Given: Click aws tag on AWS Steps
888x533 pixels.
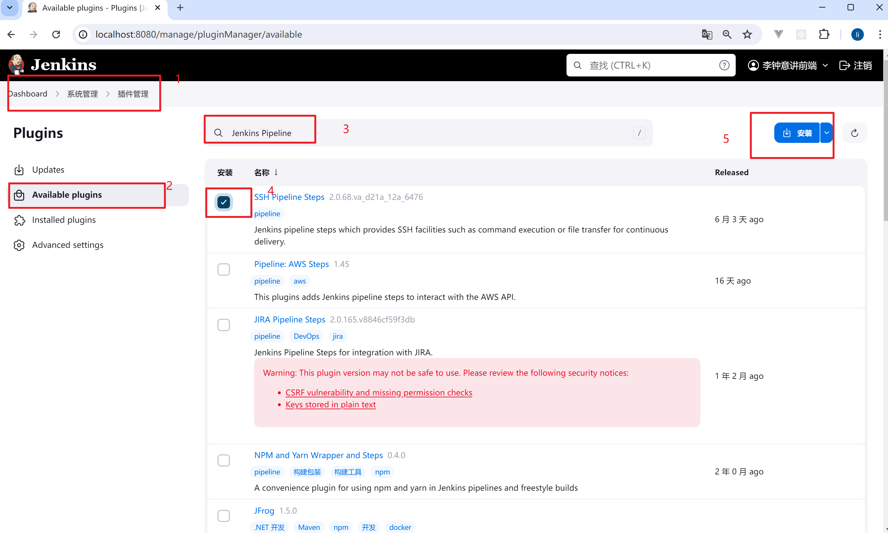Looking at the screenshot, I should coord(300,281).
